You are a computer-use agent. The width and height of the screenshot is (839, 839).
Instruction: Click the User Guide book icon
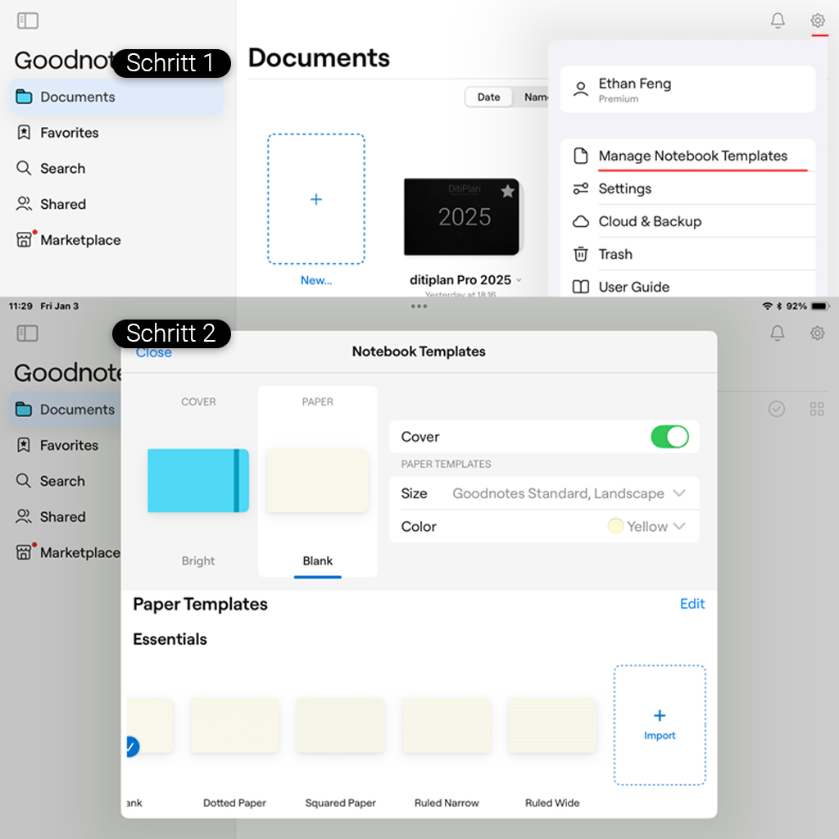(x=580, y=287)
